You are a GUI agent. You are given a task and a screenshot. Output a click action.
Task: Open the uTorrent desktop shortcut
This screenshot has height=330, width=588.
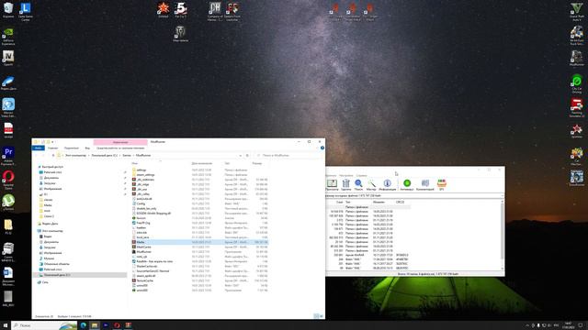[8, 203]
